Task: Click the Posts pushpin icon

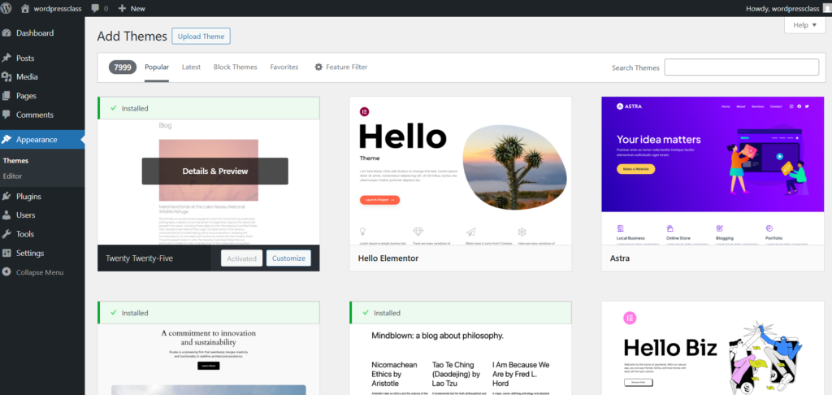Action: click(x=6, y=58)
